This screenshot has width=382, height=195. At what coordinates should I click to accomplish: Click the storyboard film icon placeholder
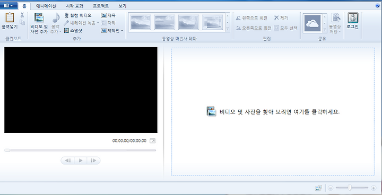[212, 111]
